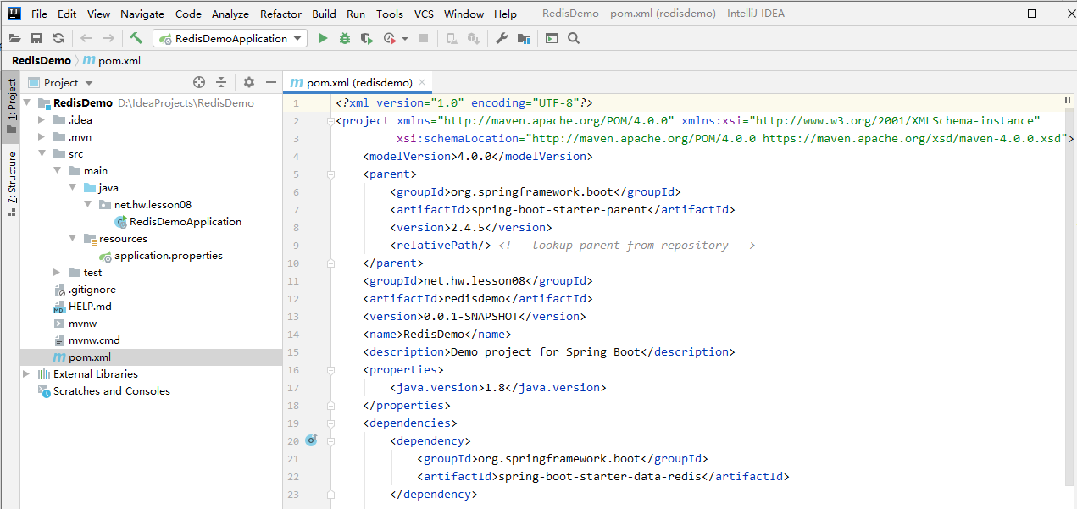Click the Synchronize refresh icon
The height and width of the screenshot is (509, 1077).
pos(58,38)
